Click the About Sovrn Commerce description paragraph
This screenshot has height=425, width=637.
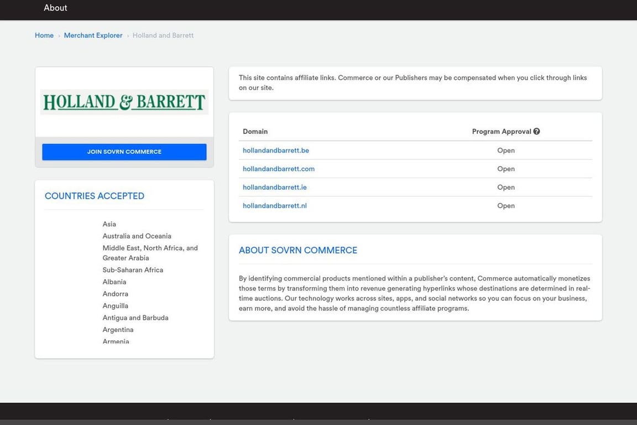414,293
